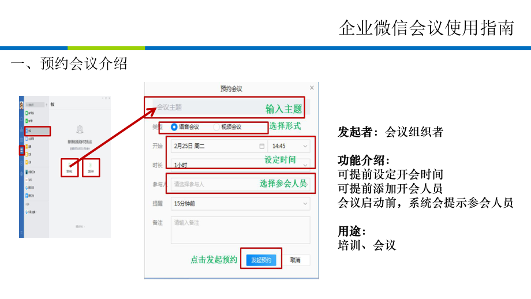Select the 语音会议 radio button
The width and height of the screenshot is (531, 299).
(174, 127)
